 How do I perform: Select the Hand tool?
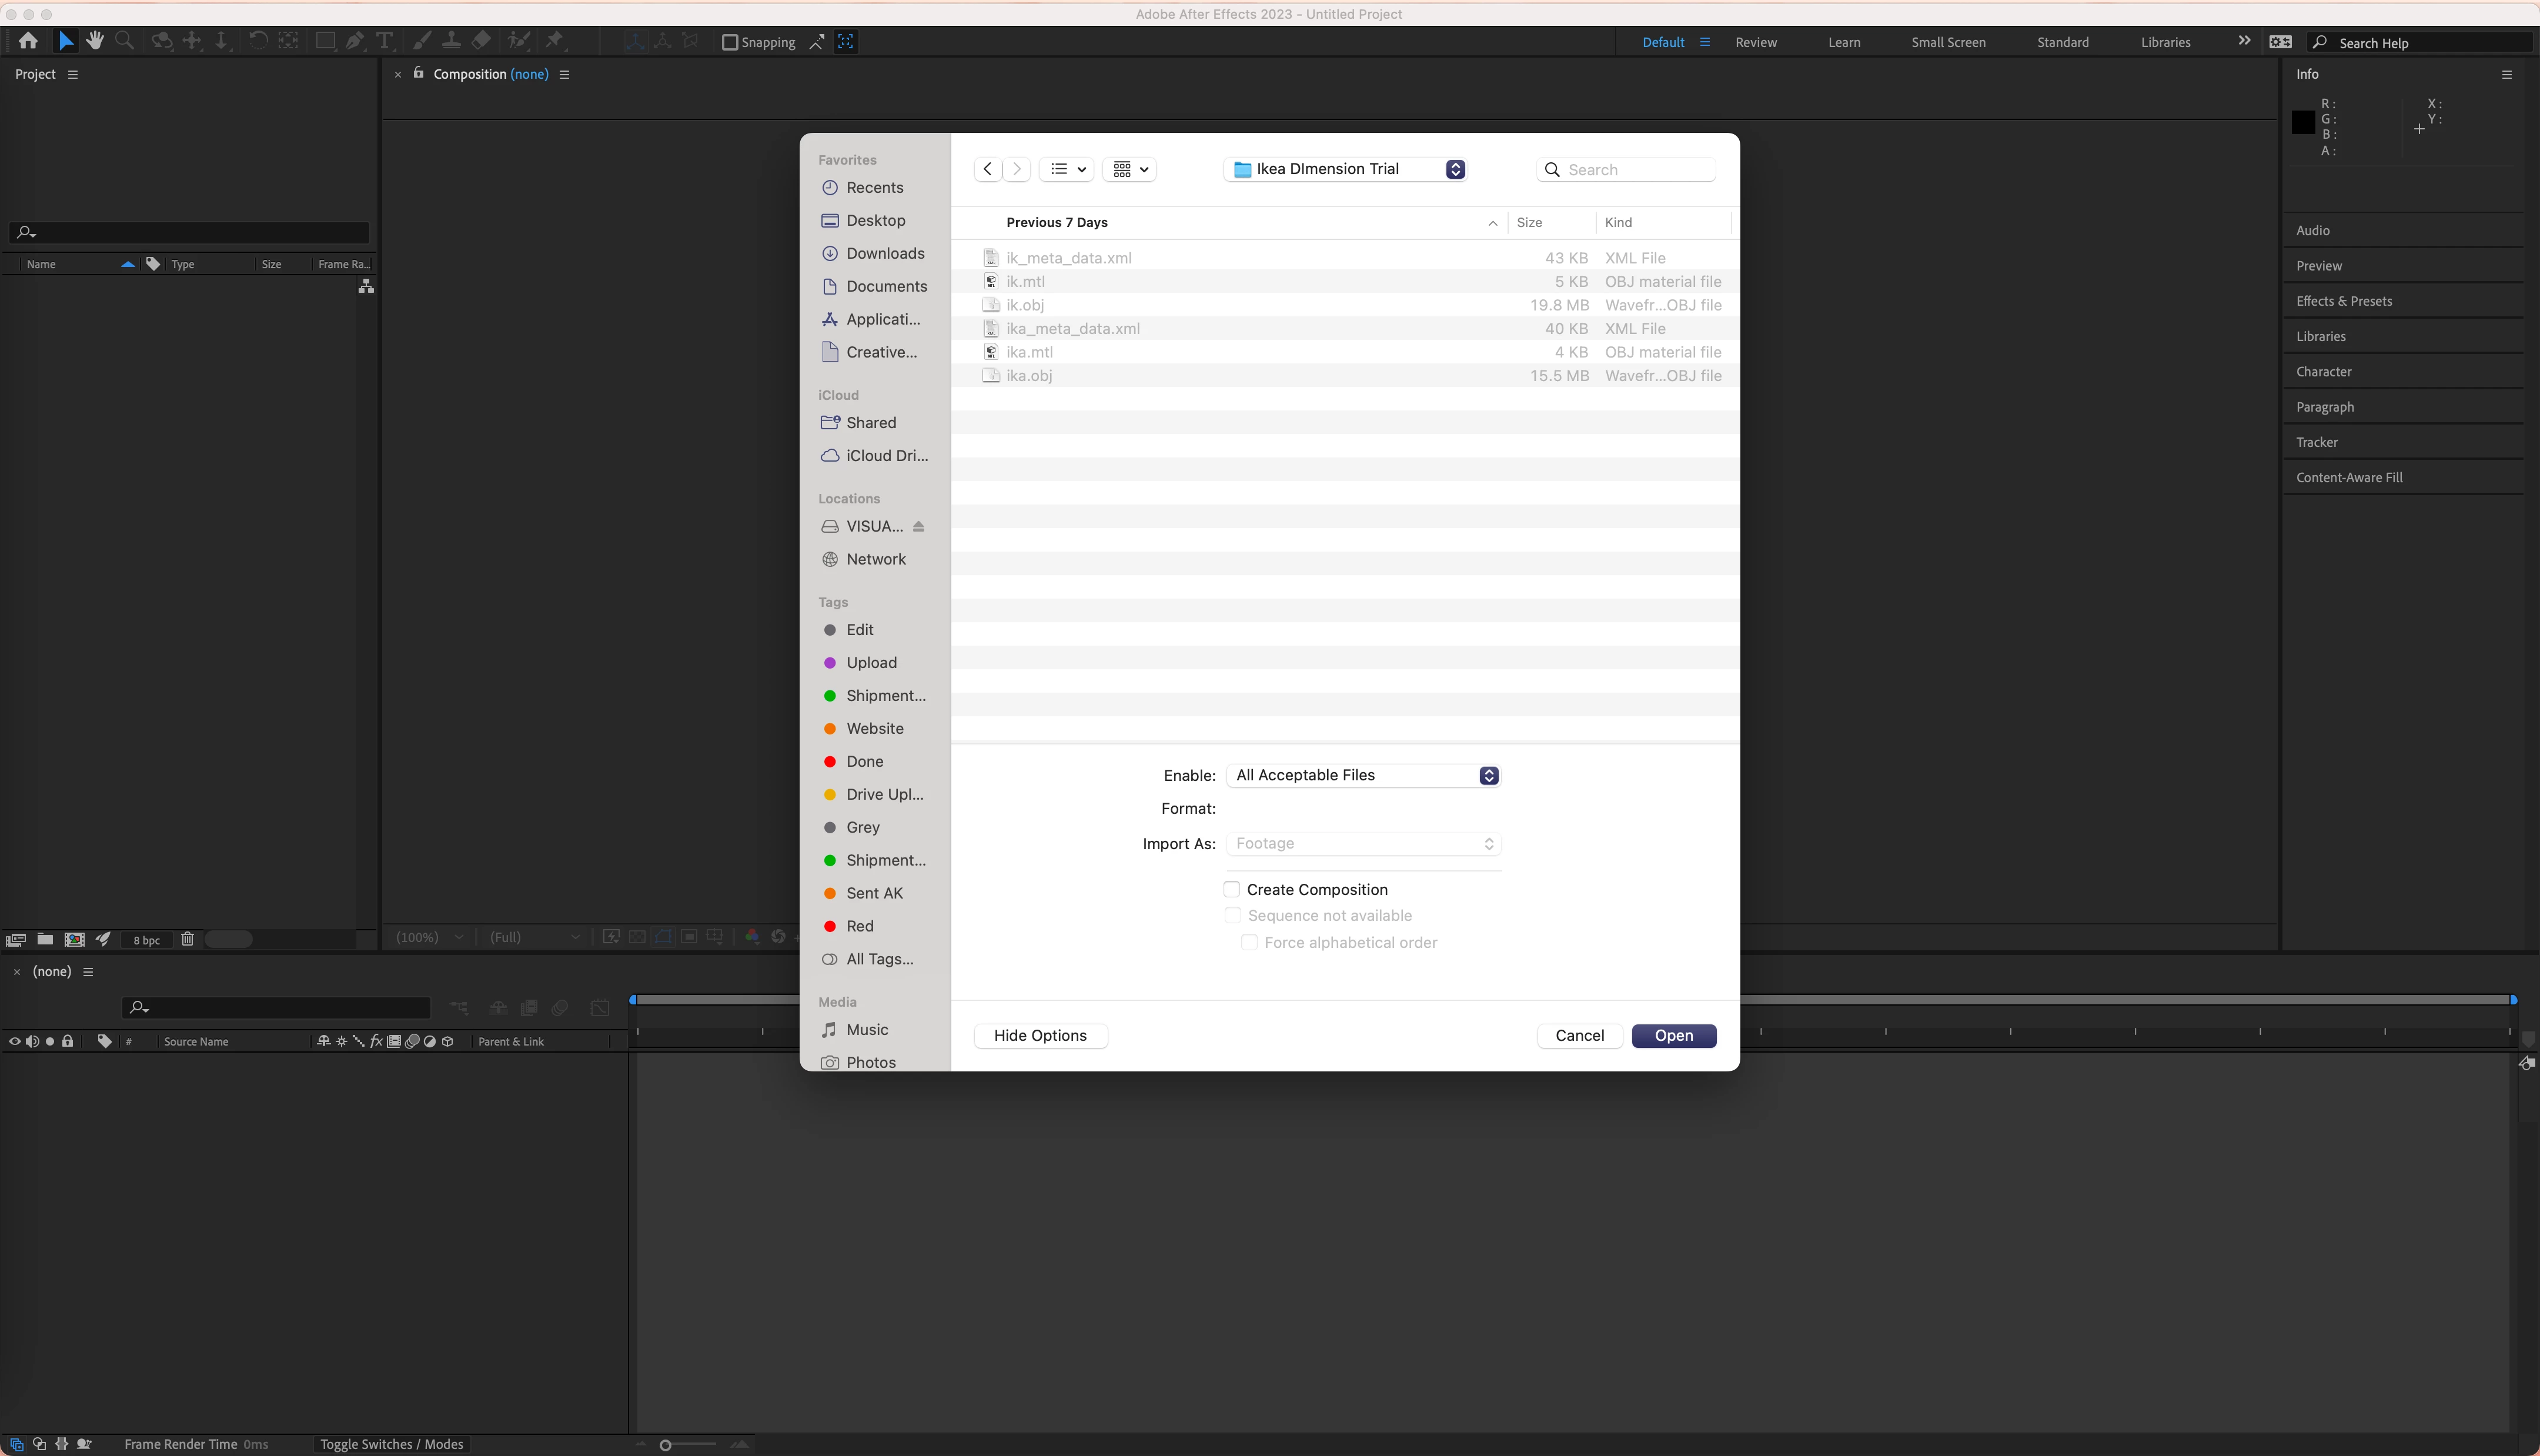tap(95, 41)
